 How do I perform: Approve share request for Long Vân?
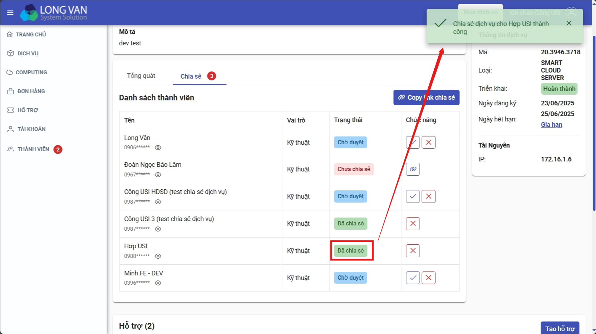(413, 142)
